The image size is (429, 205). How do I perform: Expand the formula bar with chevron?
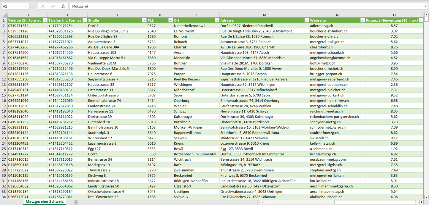[426, 6]
